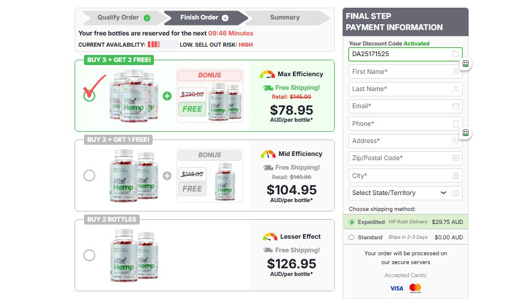Choose Standard shipping method
This screenshot has width=526, height=299.
pyautogui.click(x=351, y=238)
